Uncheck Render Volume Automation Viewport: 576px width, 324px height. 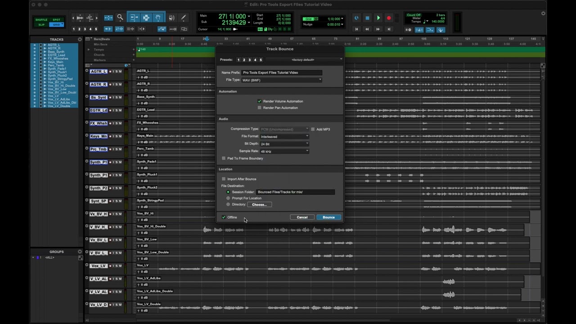click(259, 101)
